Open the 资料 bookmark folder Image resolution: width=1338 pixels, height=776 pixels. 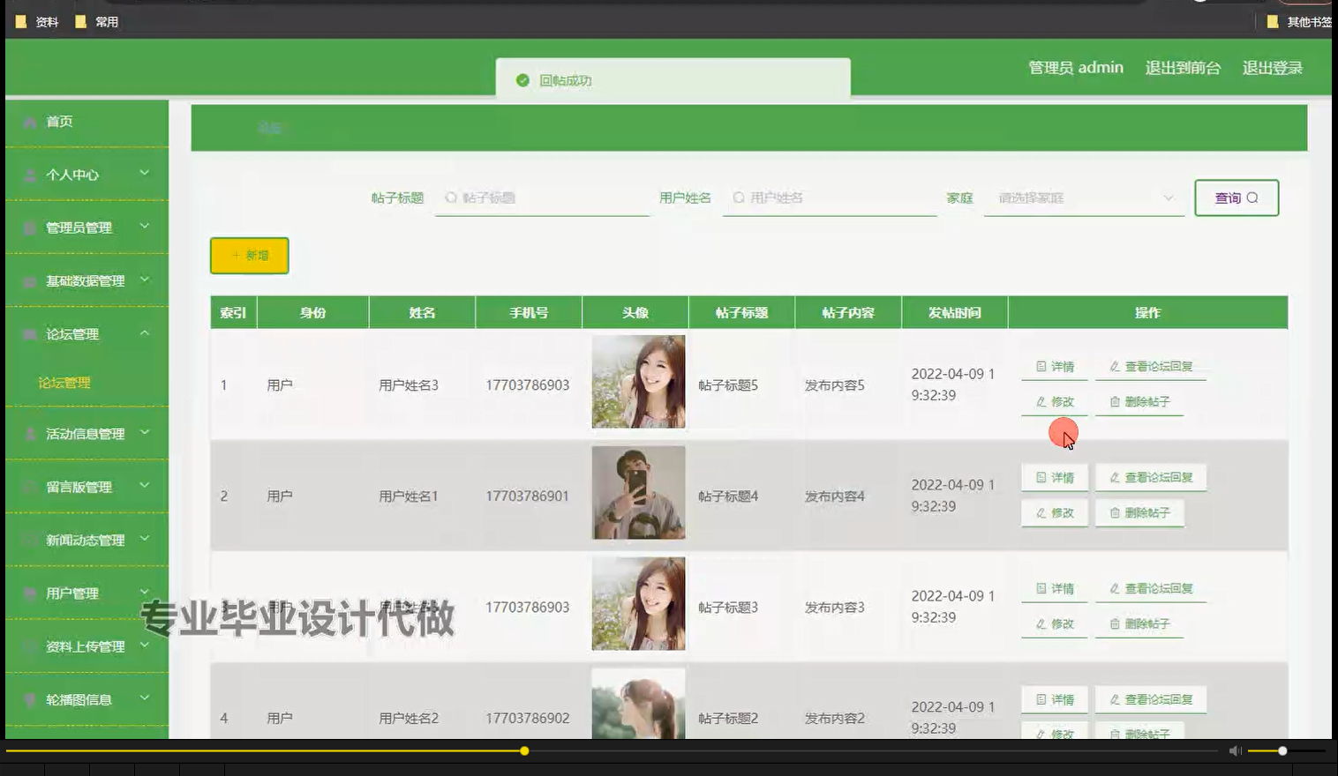pos(35,21)
